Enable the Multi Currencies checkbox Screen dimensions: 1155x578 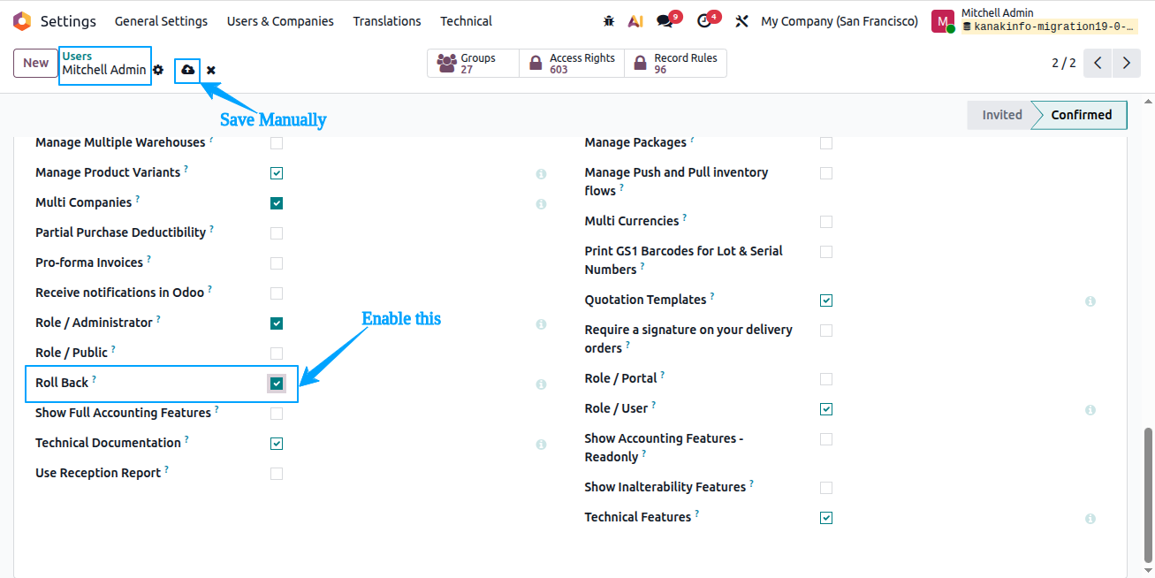point(826,222)
